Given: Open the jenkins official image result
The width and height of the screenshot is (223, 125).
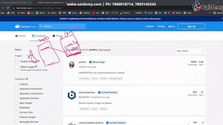Looking at the screenshot, I should pos(83,62).
